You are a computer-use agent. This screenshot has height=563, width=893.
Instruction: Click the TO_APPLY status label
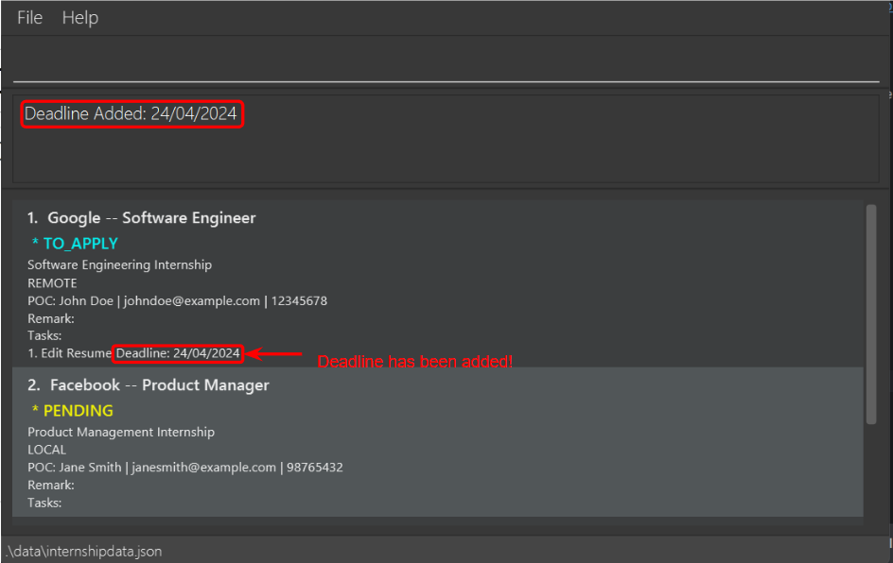tap(79, 244)
